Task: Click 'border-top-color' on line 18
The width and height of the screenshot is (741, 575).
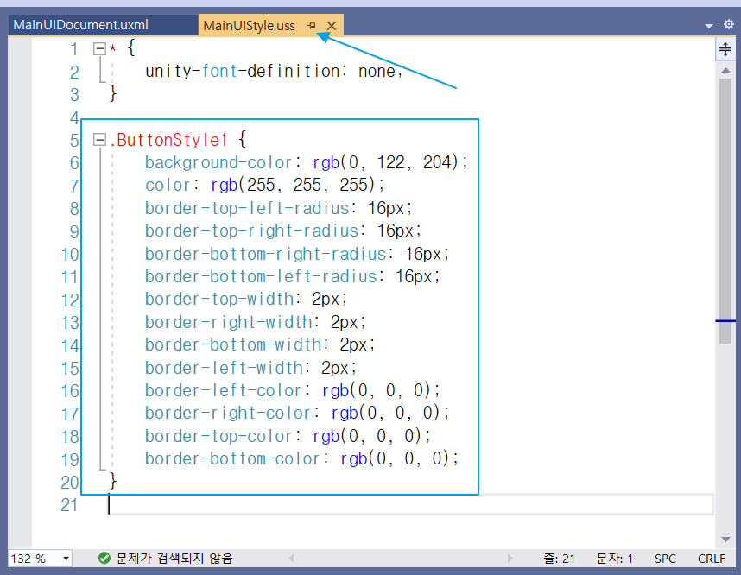Action: coord(218,436)
